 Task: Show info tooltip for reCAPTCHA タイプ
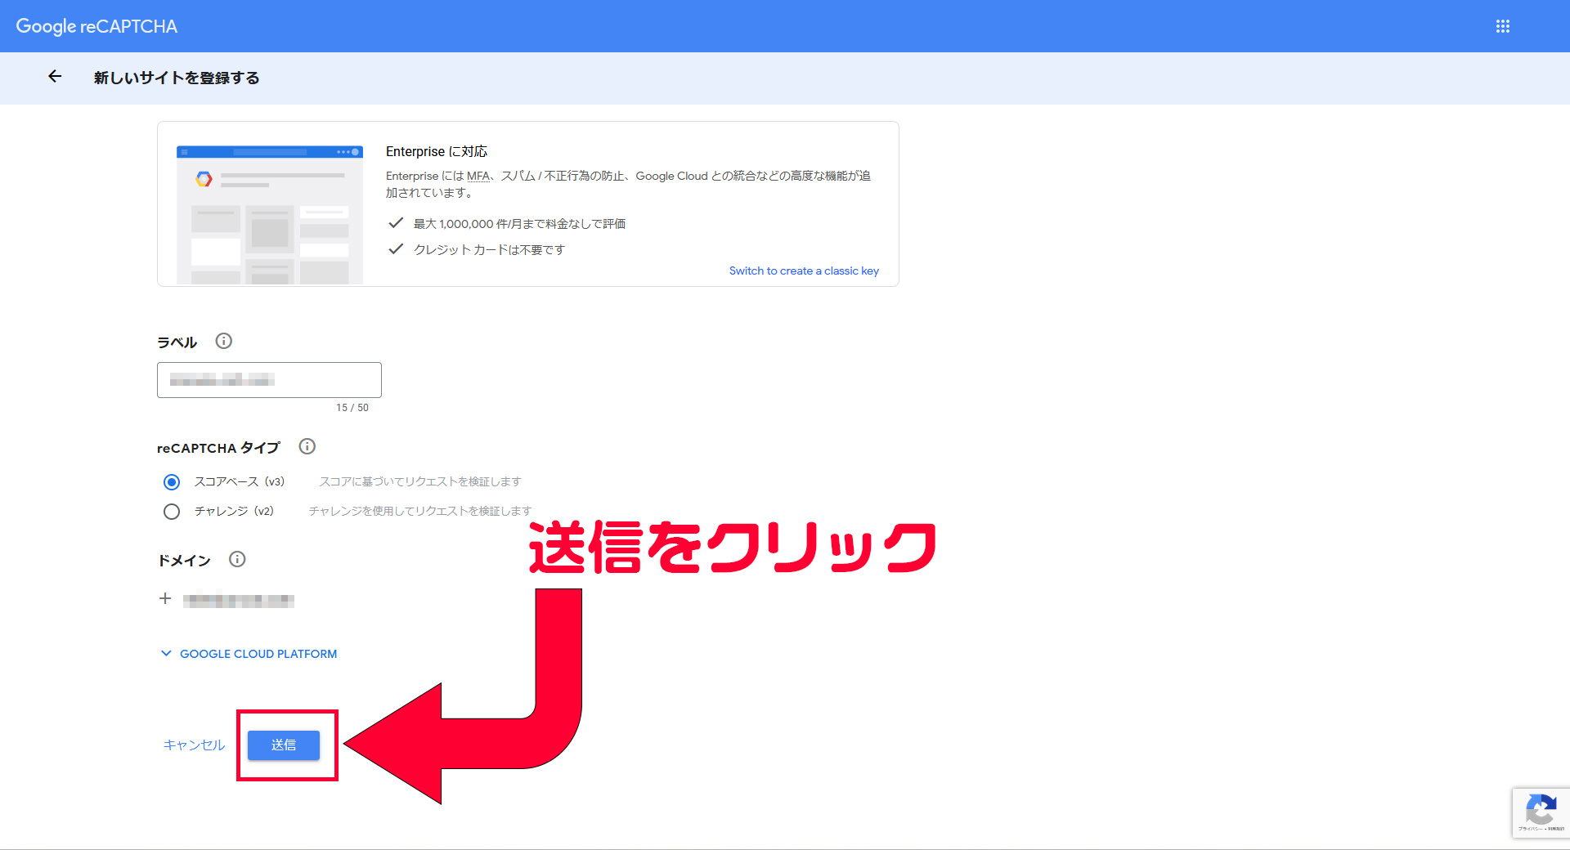pos(307,446)
